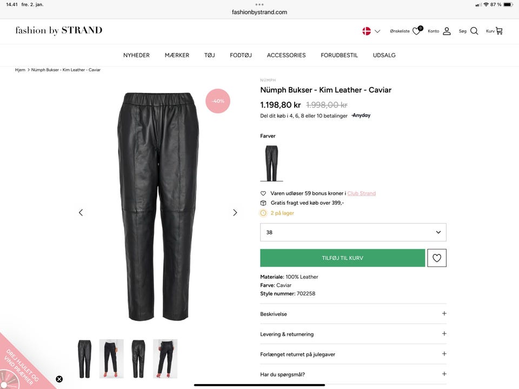Open the UDSALG menu item
519x389 pixels.
tap(384, 55)
